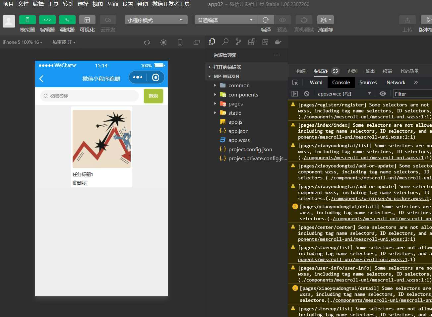Open the clear cache layers dropdown
Viewport: 432px width, 317px height.
tap(326, 20)
